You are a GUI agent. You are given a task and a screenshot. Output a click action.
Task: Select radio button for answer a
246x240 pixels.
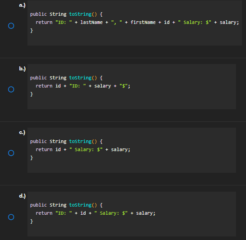pos(11,26)
